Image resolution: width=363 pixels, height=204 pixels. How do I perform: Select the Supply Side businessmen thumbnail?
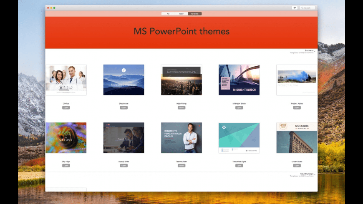coord(124,138)
